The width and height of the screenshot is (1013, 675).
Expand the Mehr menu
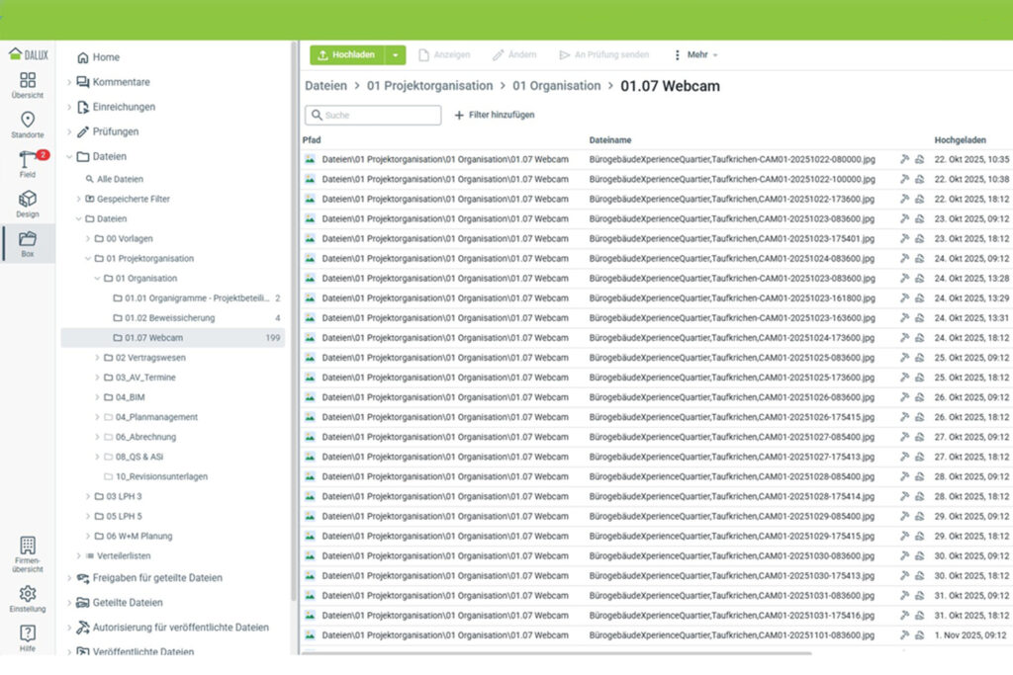coord(695,55)
